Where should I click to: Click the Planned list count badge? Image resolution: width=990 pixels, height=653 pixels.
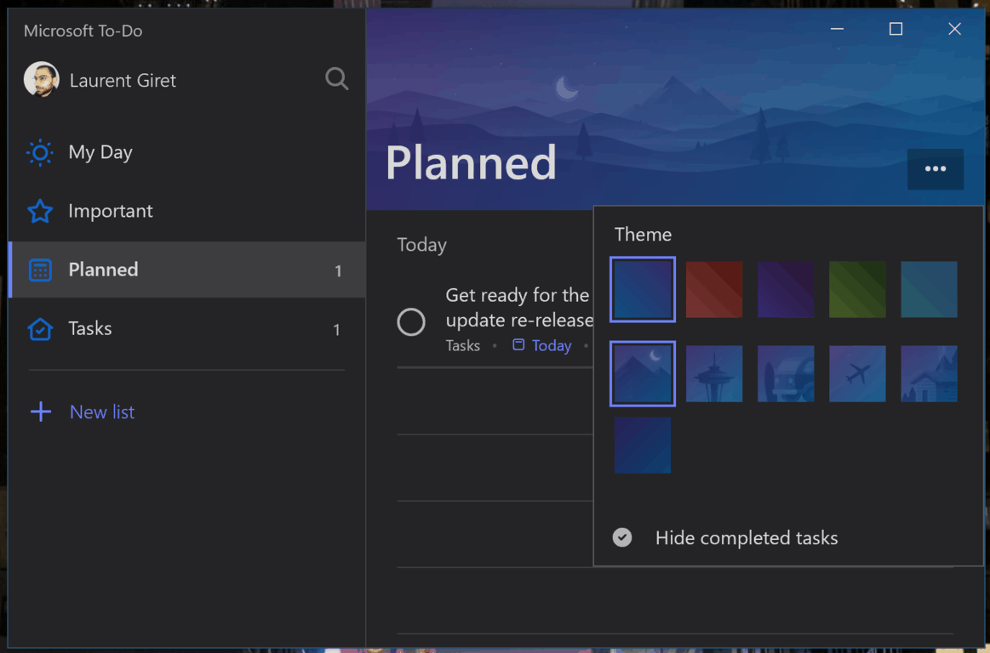click(338, 270)
